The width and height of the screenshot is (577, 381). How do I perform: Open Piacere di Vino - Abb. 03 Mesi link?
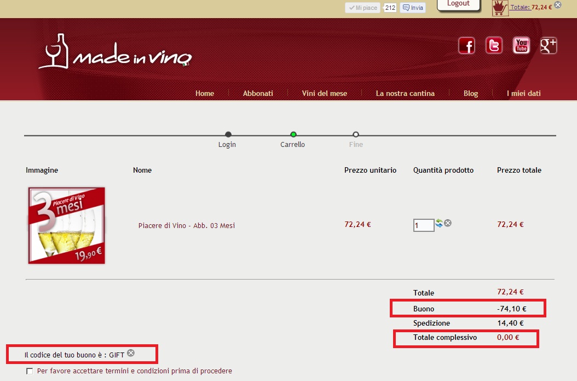click(187, 225)
